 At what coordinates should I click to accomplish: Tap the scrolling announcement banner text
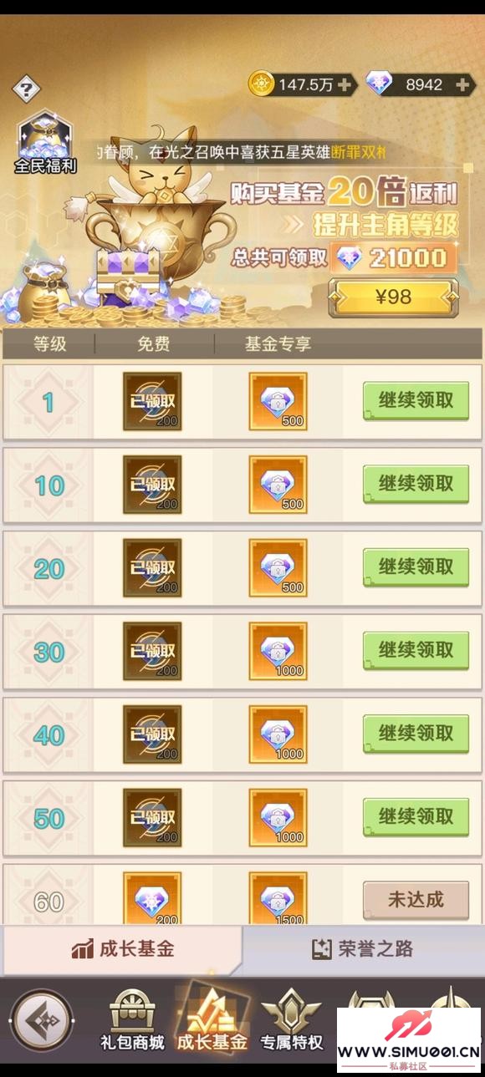pos(242,153)
